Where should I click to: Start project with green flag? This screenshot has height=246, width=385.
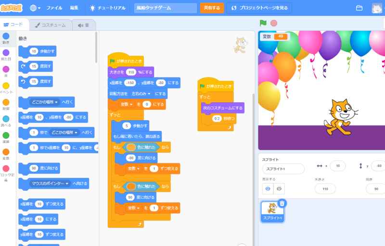coord(263,23)
